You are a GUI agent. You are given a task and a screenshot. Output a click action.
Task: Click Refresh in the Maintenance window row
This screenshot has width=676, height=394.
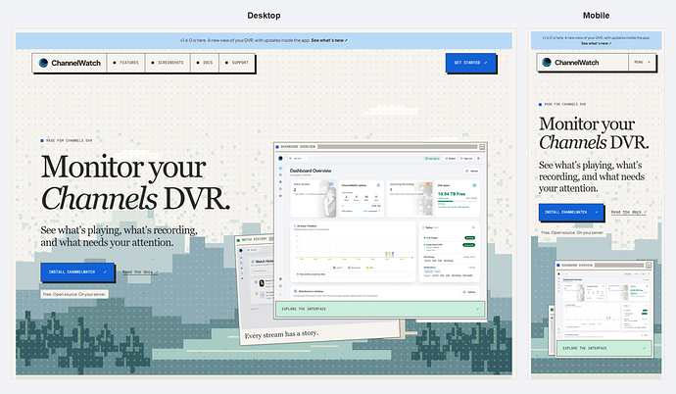[469, 292]
